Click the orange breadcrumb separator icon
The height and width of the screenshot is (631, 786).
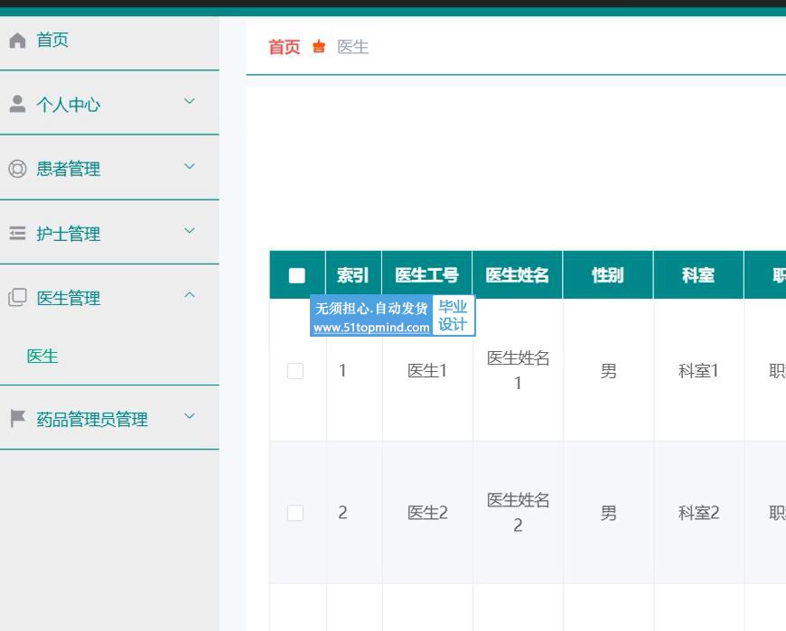pyautogui.click(x=319, y=47)
